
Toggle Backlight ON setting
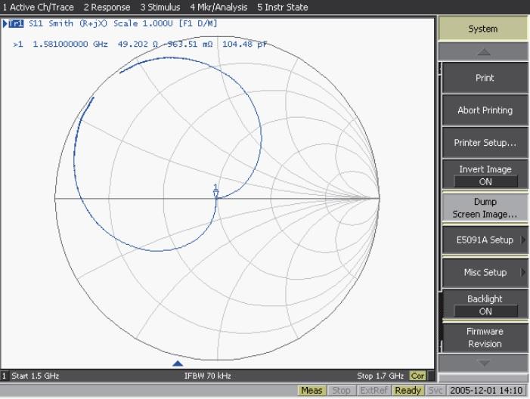[485, 305]
